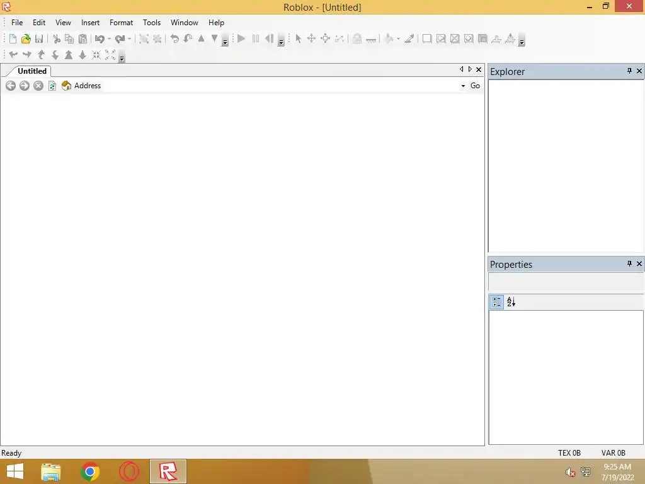Pin the Explorer panel with pushpin
Image resolution: width=645 pixels, height=484 pixels.
click(x=629, y=71)
